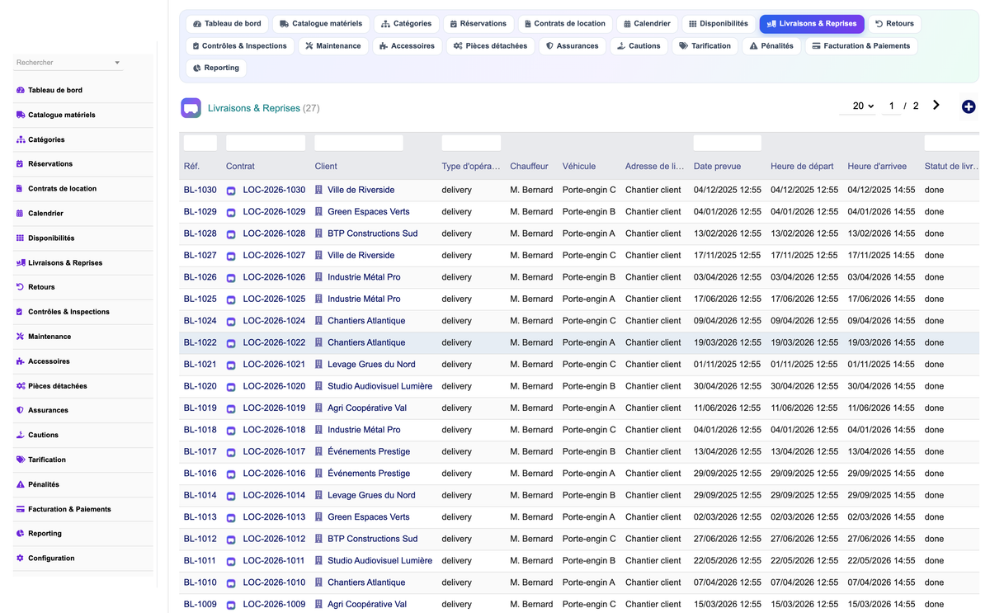Switch to the Facturation & Paiements tab
Viewport: 990px width, 613px height.
[861, 46]
